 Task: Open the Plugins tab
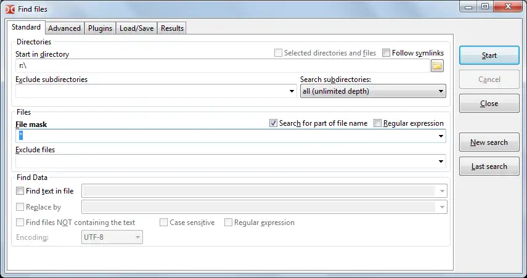click(x=100, y=28)
